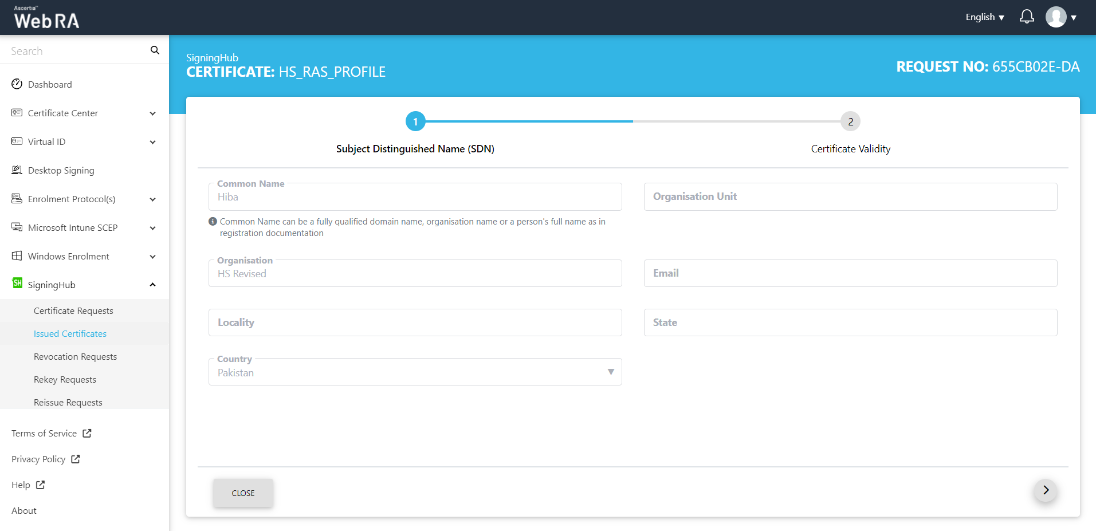Image resolution: width=1096 pixels, height=531 pixels.
Task: Open notifications bell icon
Action: click(x=1027, y=17)
